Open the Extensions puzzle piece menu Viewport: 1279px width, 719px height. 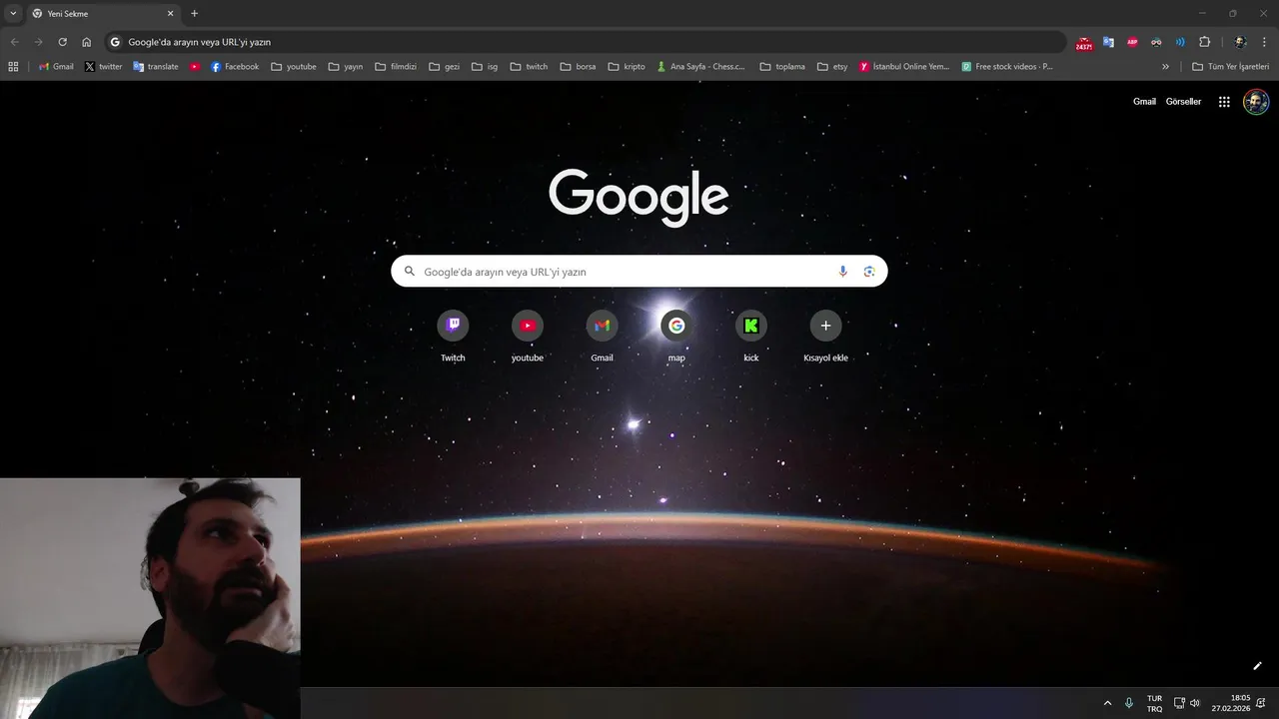click(x=1204, y=42)
